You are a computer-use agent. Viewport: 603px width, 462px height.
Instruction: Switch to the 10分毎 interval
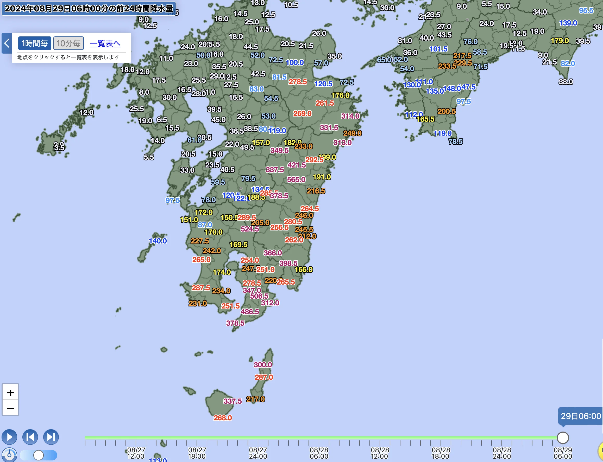coord(68,43)
